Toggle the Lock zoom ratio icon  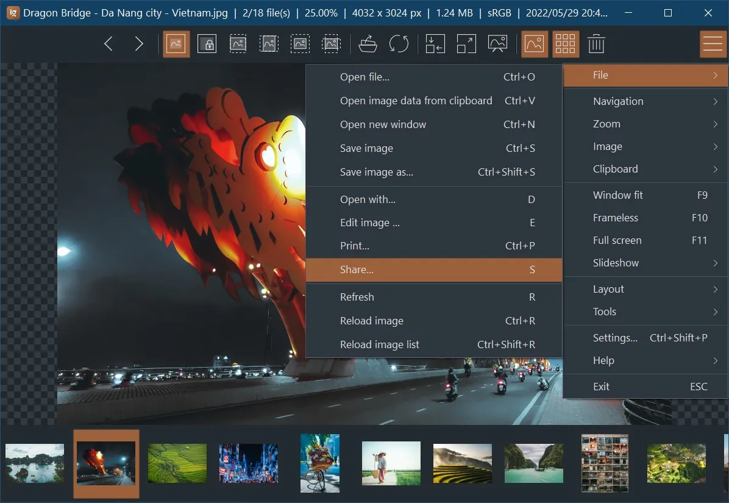click(x=207, y=44)
